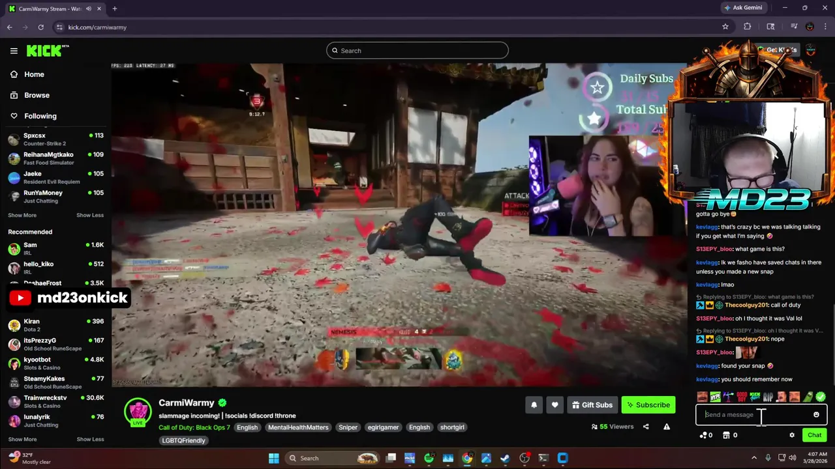Click the Windows taskbar search box
The width and height of the screenshot is (835, 469).
pos(333,458)
